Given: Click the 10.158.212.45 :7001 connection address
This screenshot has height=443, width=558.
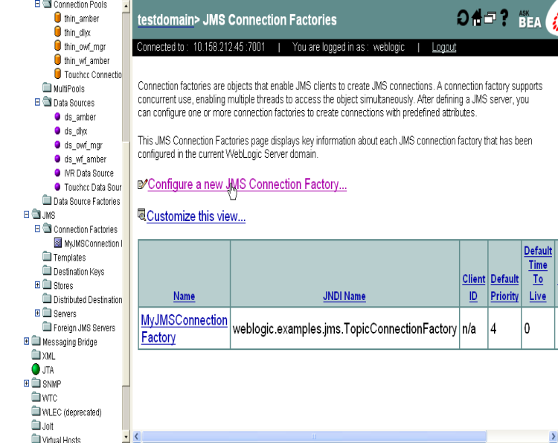Looking at the screenshot, I should [x=229, y=47].
